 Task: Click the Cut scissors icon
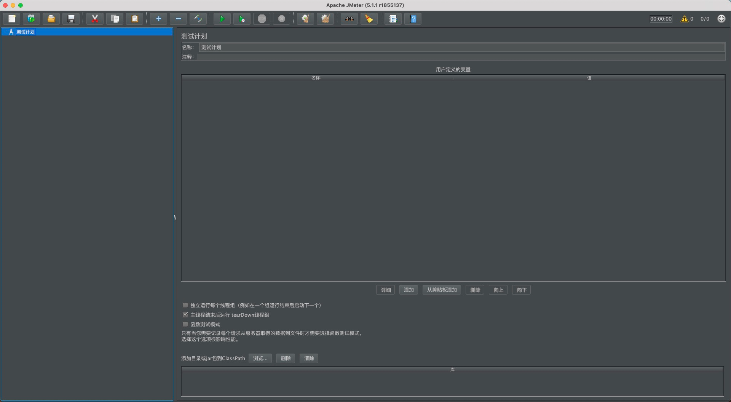point(95,19)
